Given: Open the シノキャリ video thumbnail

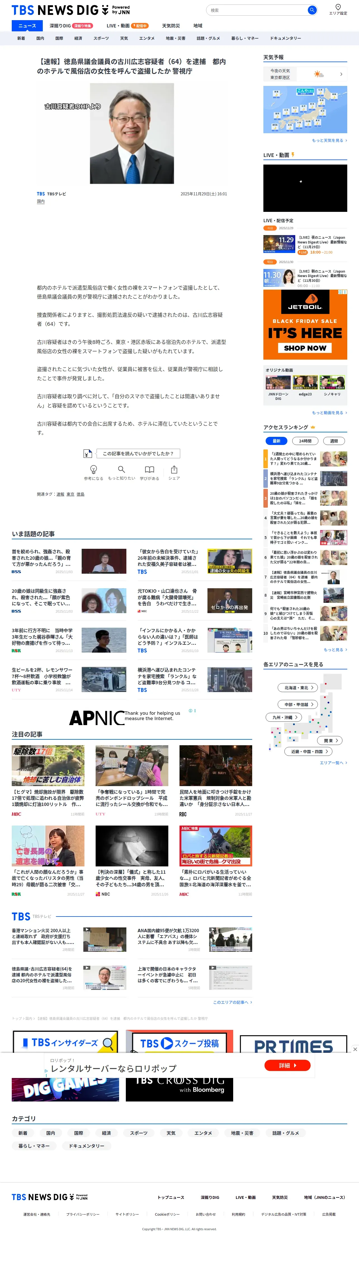Looking at the screenshot, I should [332, 383].
